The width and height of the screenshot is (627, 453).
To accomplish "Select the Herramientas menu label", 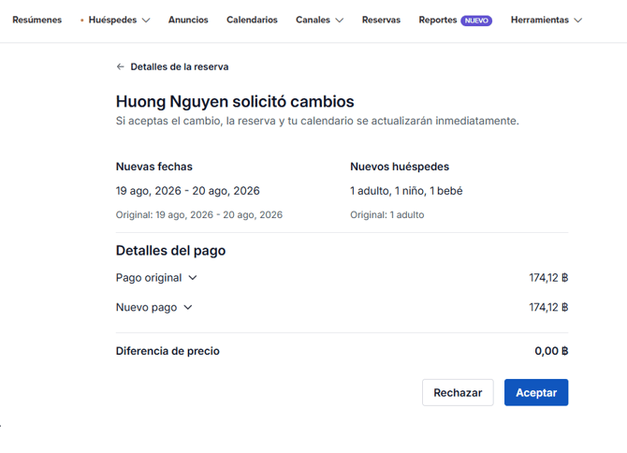I will point(539,20).
